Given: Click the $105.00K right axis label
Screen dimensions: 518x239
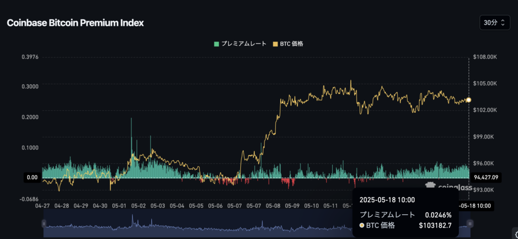Looking at the screenshot, I should pos(486,83).
